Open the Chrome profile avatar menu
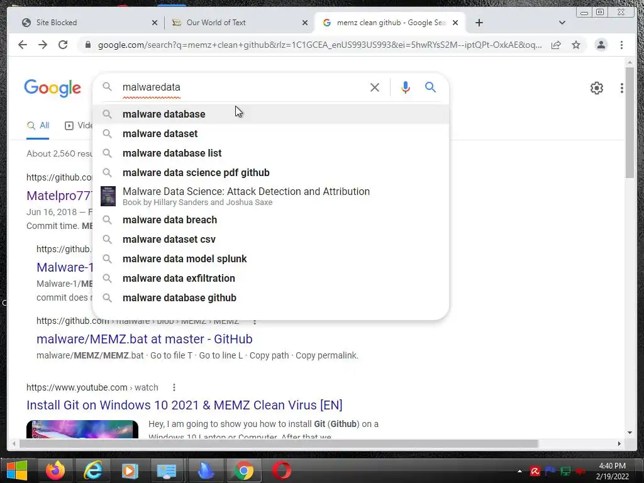The width and height of the screenshot is (644, 483). pyautogui.click(x=601, y=45)
